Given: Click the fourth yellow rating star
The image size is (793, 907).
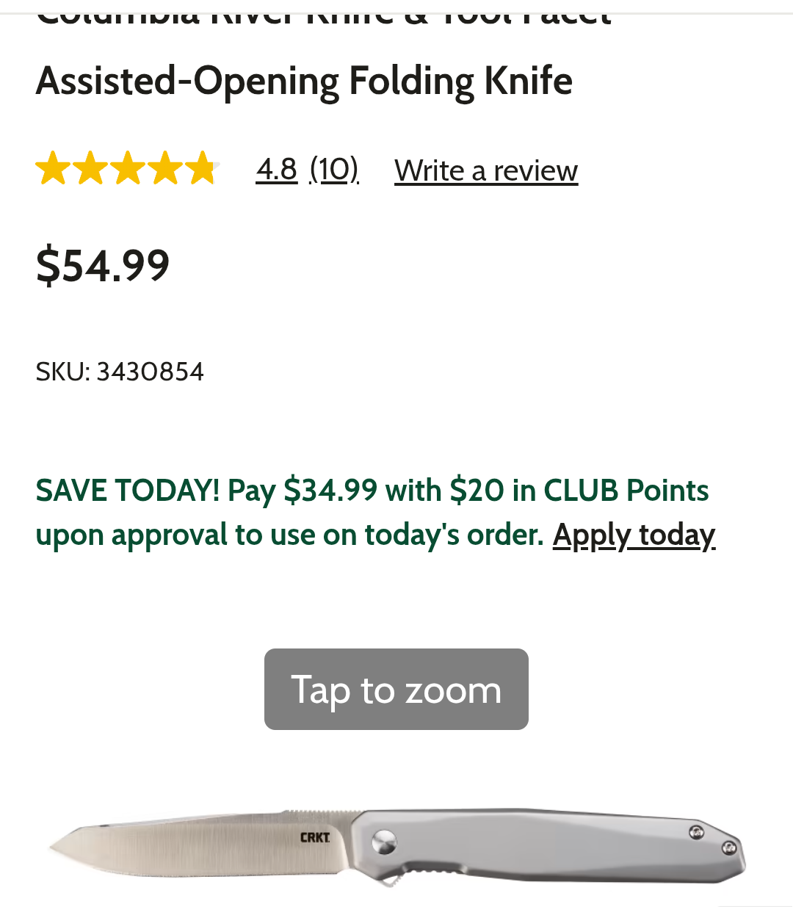Looking at the screenshot, I should [165, 169].
